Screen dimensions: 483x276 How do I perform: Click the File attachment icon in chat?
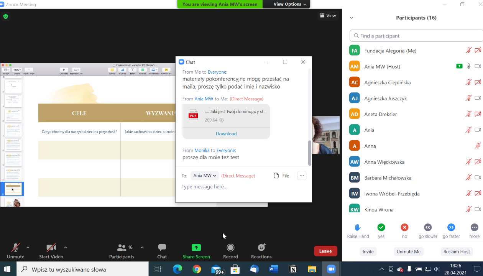tap(276, 176)
